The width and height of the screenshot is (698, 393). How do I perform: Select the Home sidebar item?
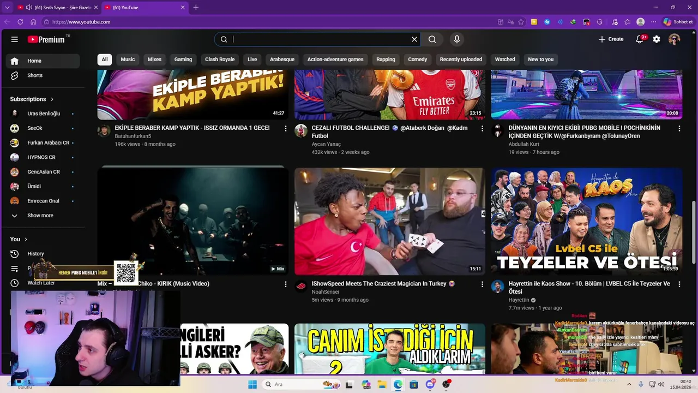[43, 61]
